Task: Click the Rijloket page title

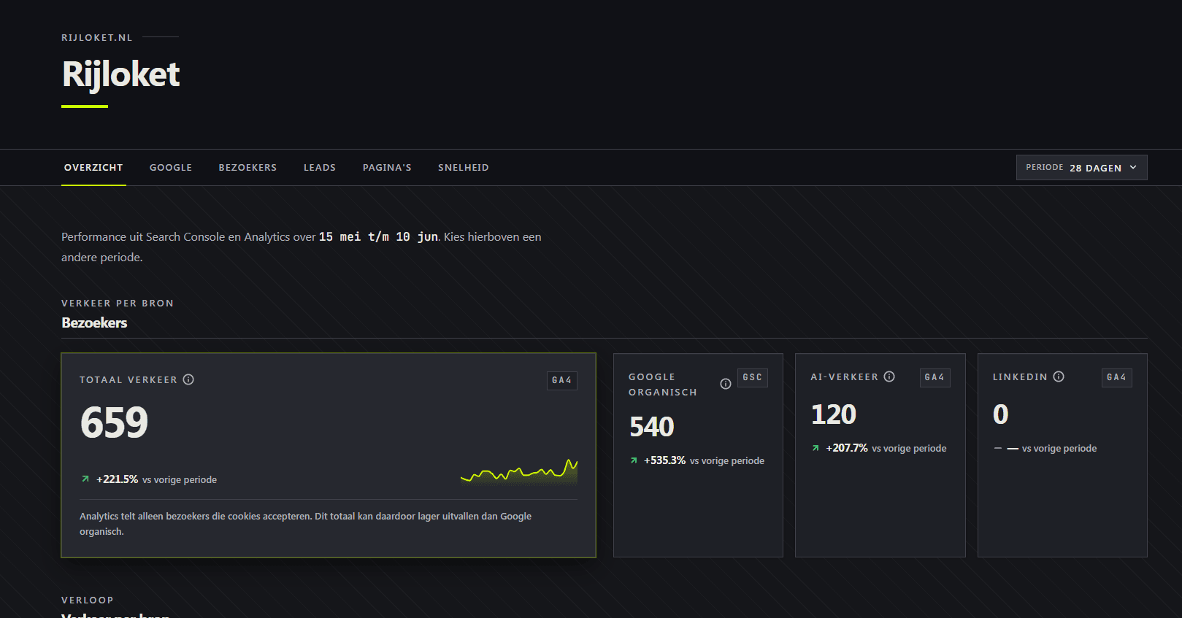Action: 120,74
